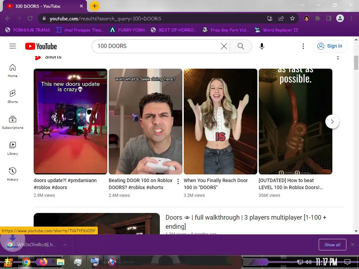
Task: Open the 'as fast as possible' short
Action: (295, 122)
